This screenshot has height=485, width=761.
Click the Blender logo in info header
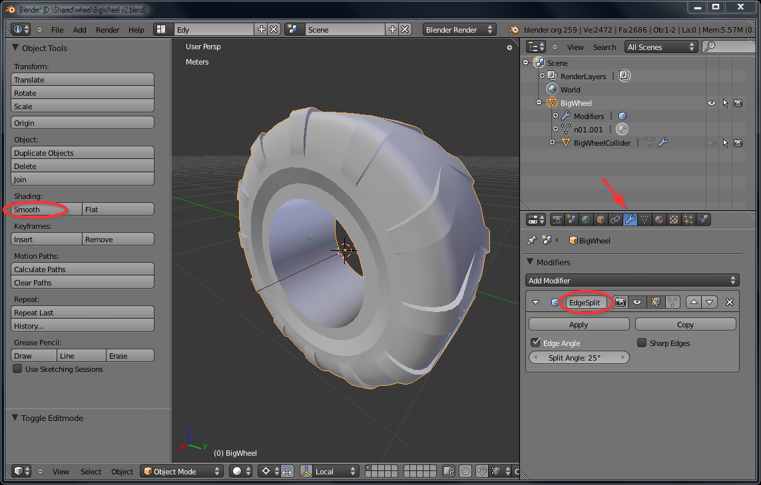513,29
